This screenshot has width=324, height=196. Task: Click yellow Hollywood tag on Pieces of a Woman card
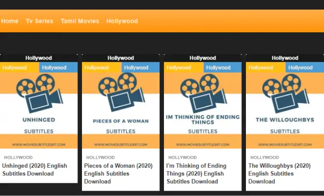pyautogui.click(x=101, y=67)
